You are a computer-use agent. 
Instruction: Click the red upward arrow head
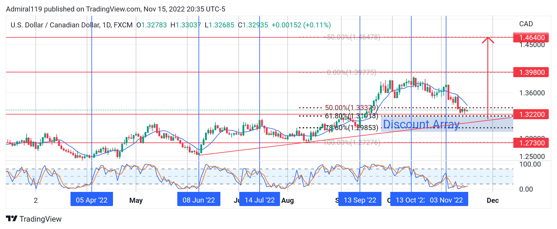[488, 40]
